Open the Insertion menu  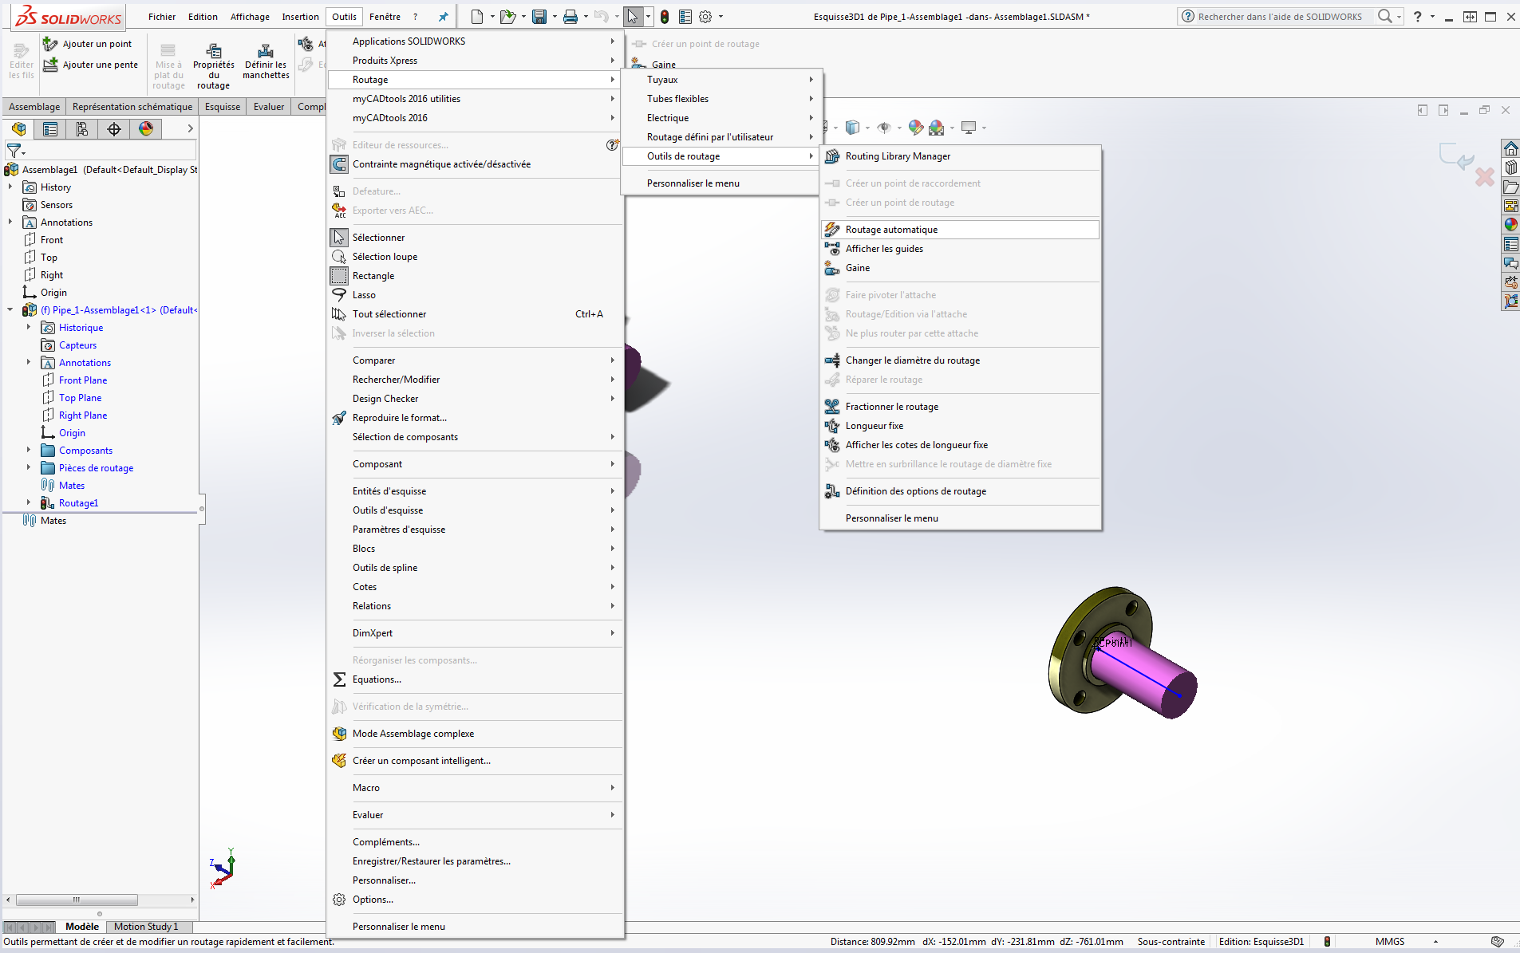click(x=300, y=17)
